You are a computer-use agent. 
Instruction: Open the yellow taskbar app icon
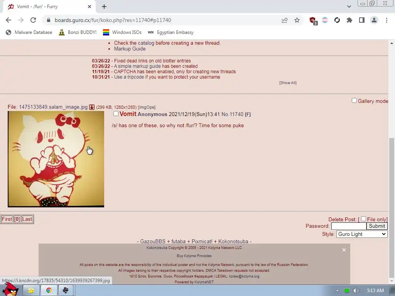click(31, 291)
